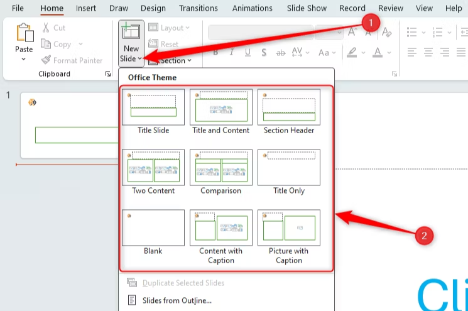Align text left
468x311 pixels.
(x=412, y=52)
